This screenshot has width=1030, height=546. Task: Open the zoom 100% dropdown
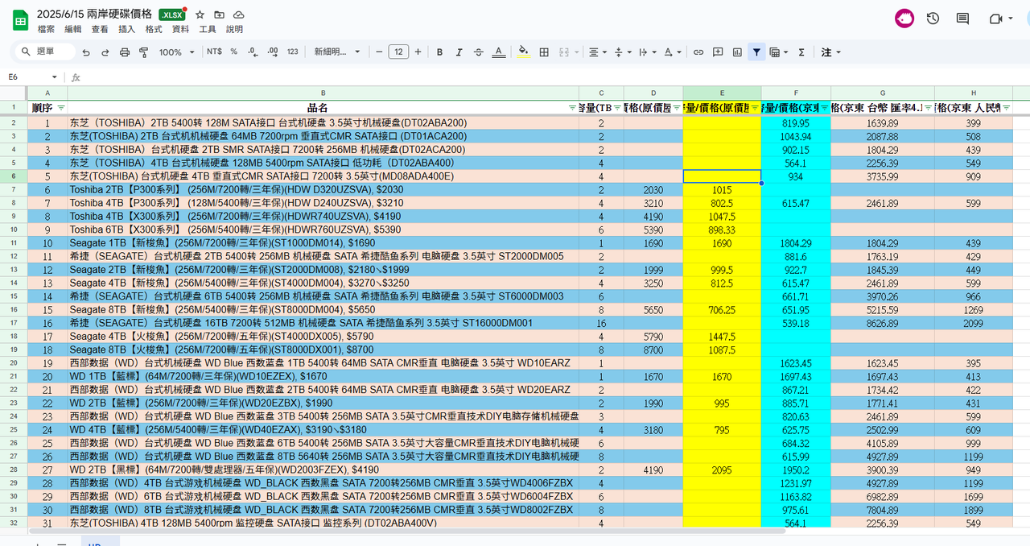(x=176, y=52)
